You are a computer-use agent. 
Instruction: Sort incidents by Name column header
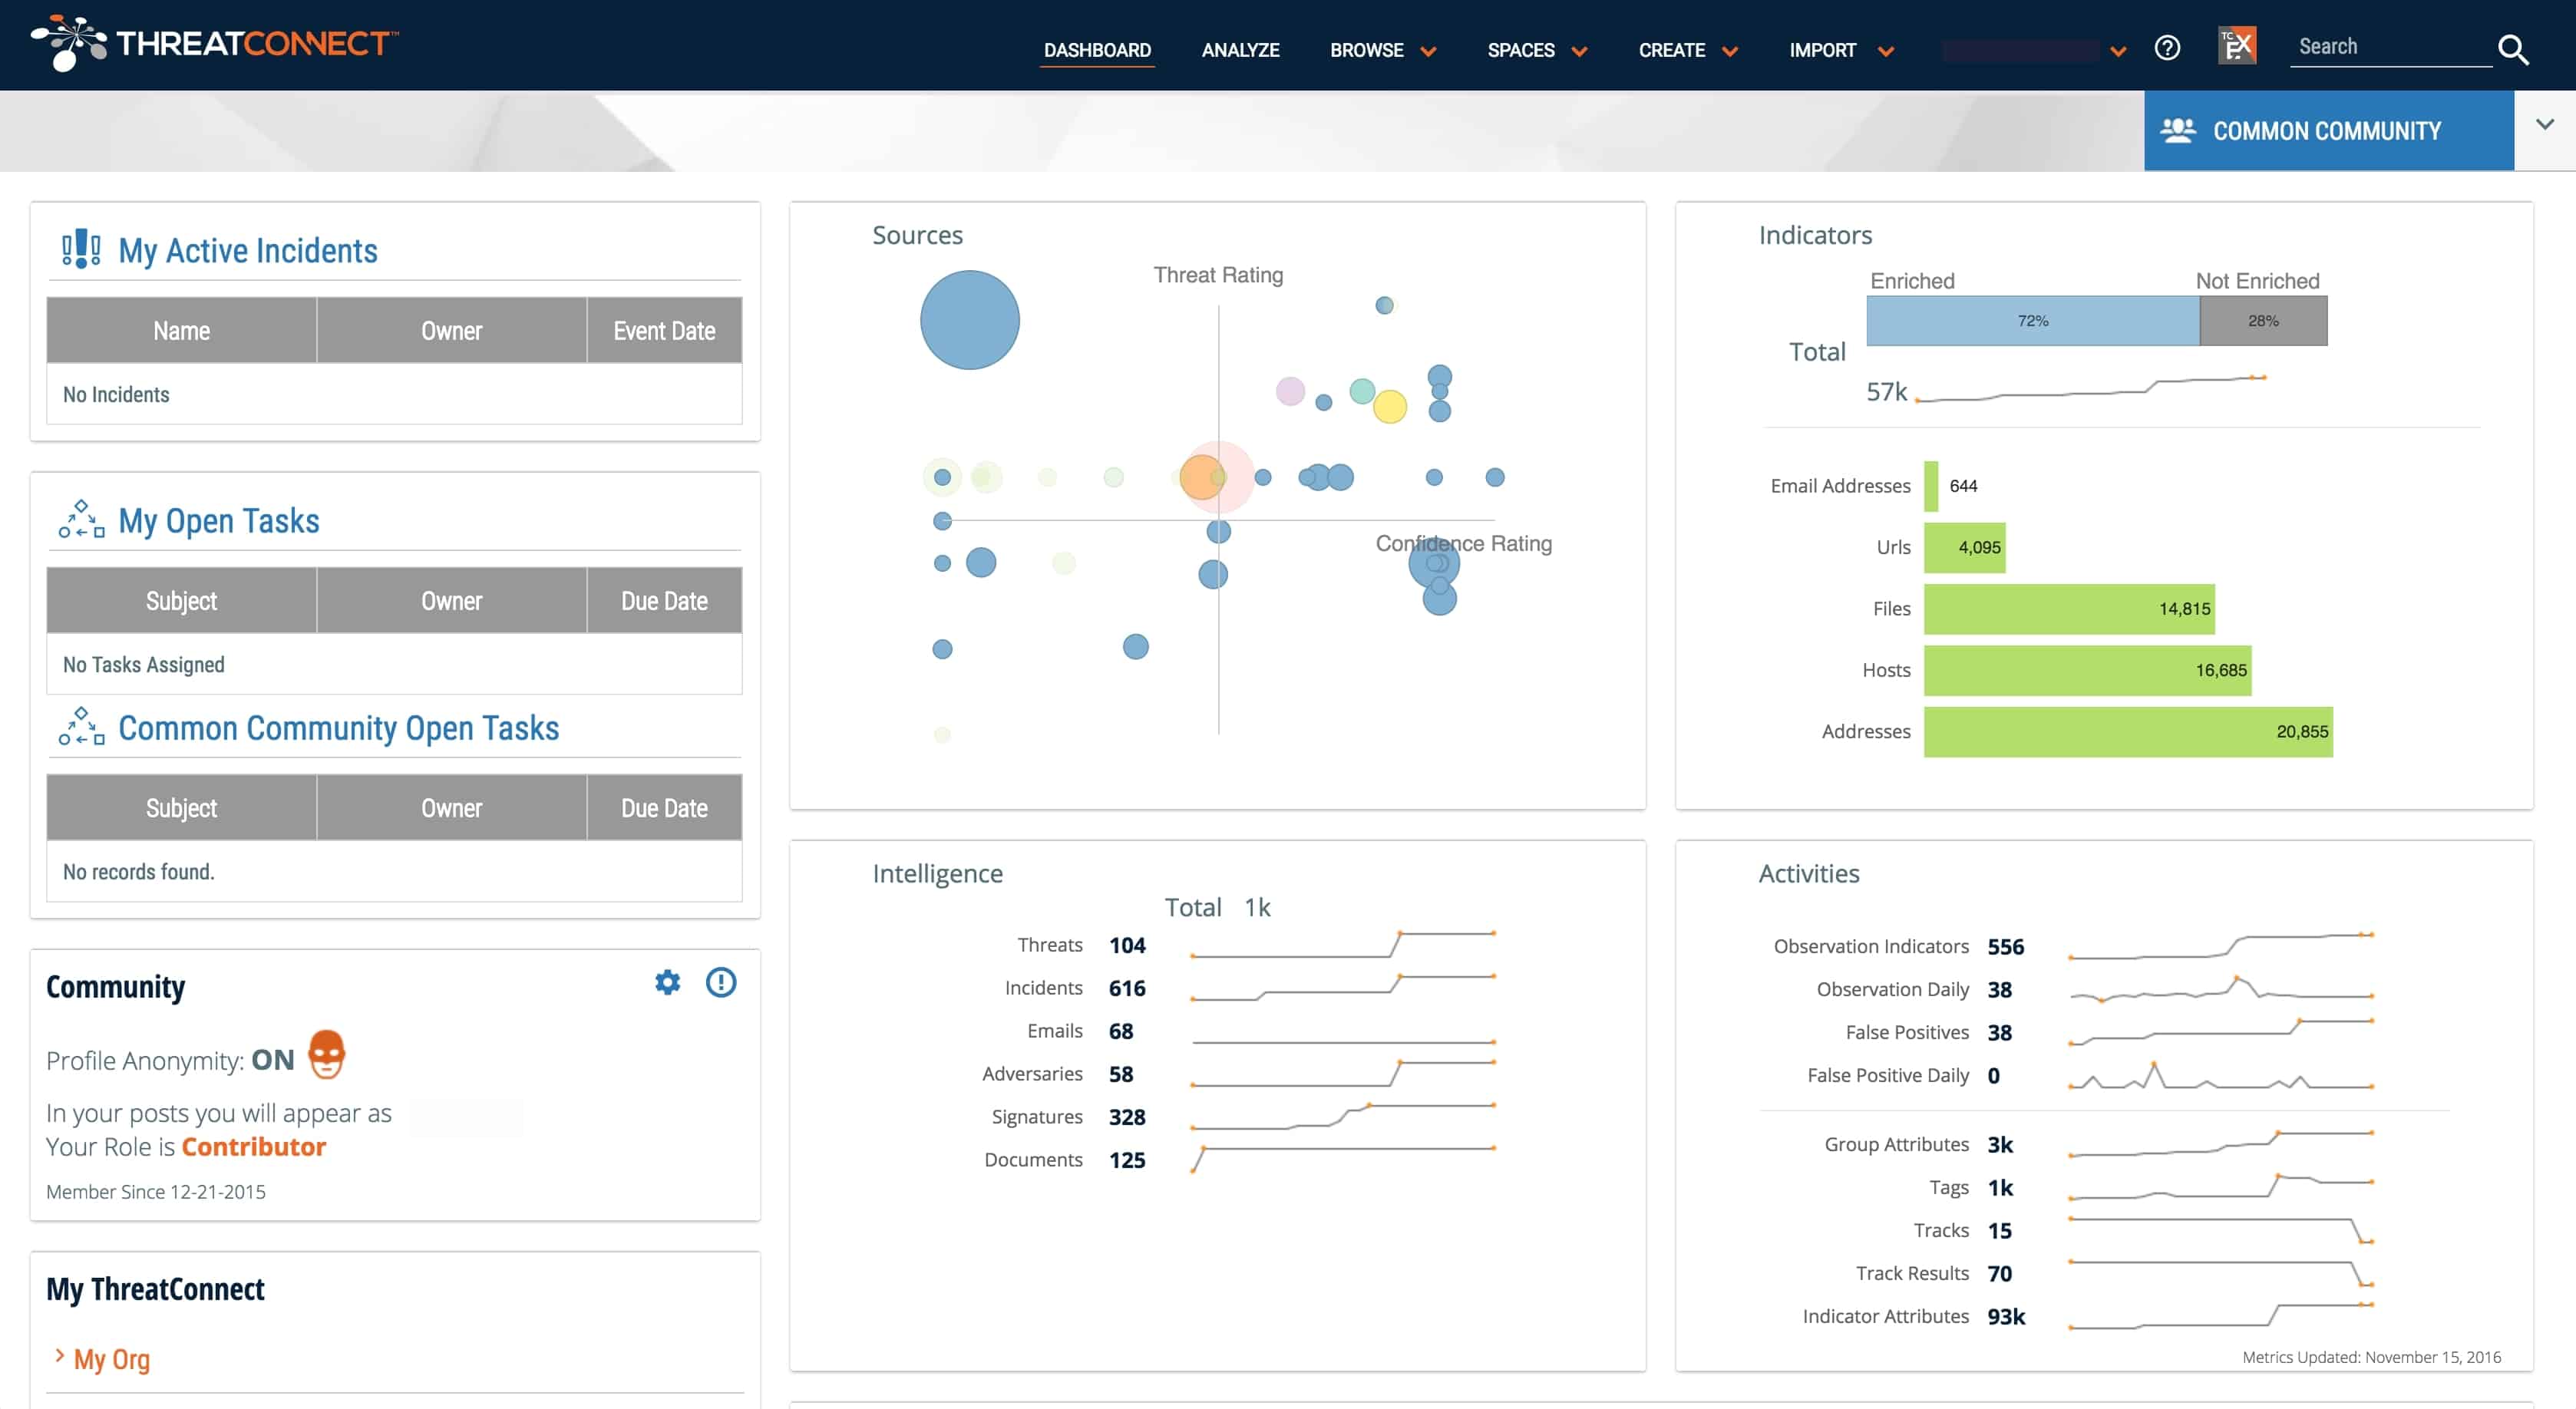pos(181,330)
